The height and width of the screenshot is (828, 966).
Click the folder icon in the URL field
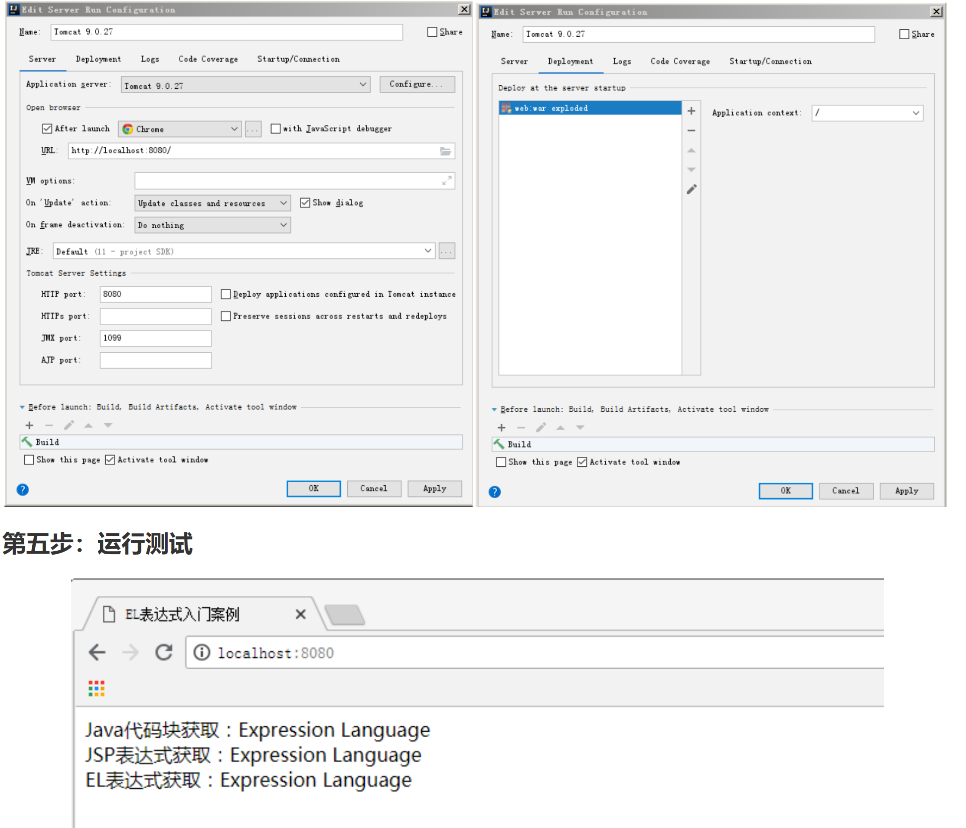(x=446, y=151)
